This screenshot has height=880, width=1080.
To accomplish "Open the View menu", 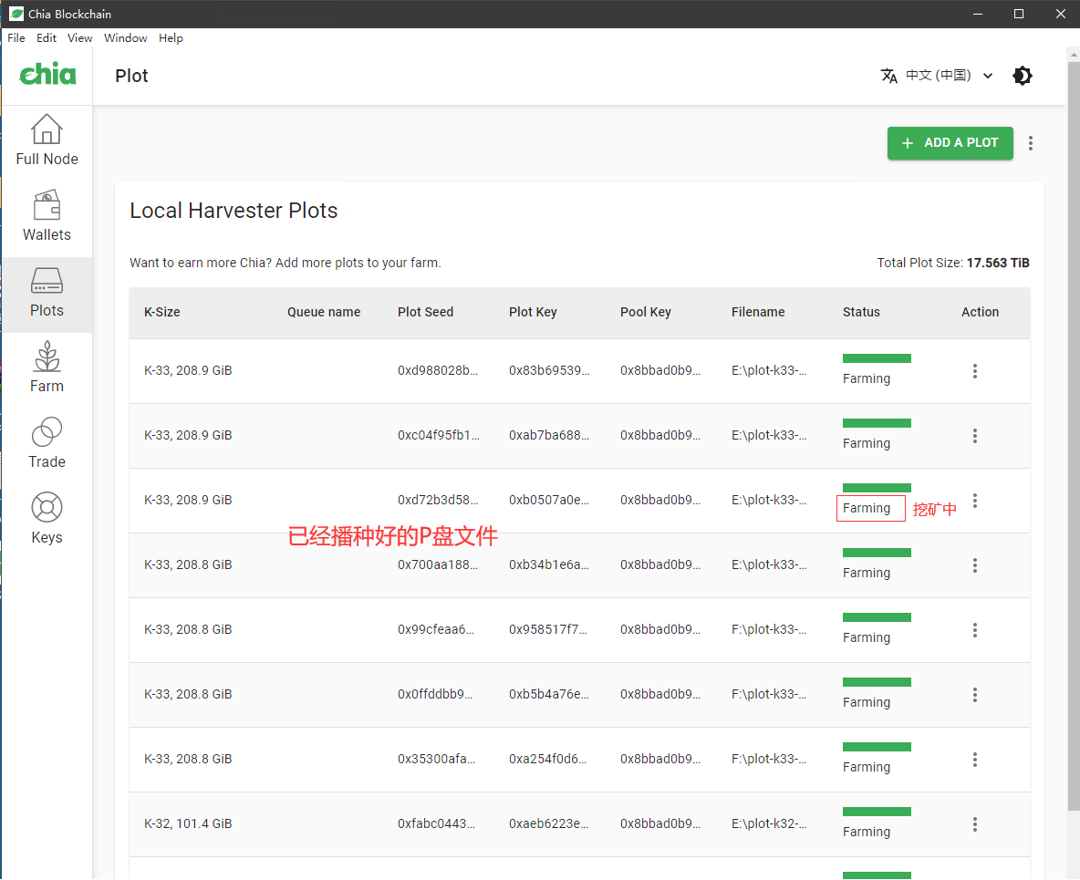I will tap(80, 38).
